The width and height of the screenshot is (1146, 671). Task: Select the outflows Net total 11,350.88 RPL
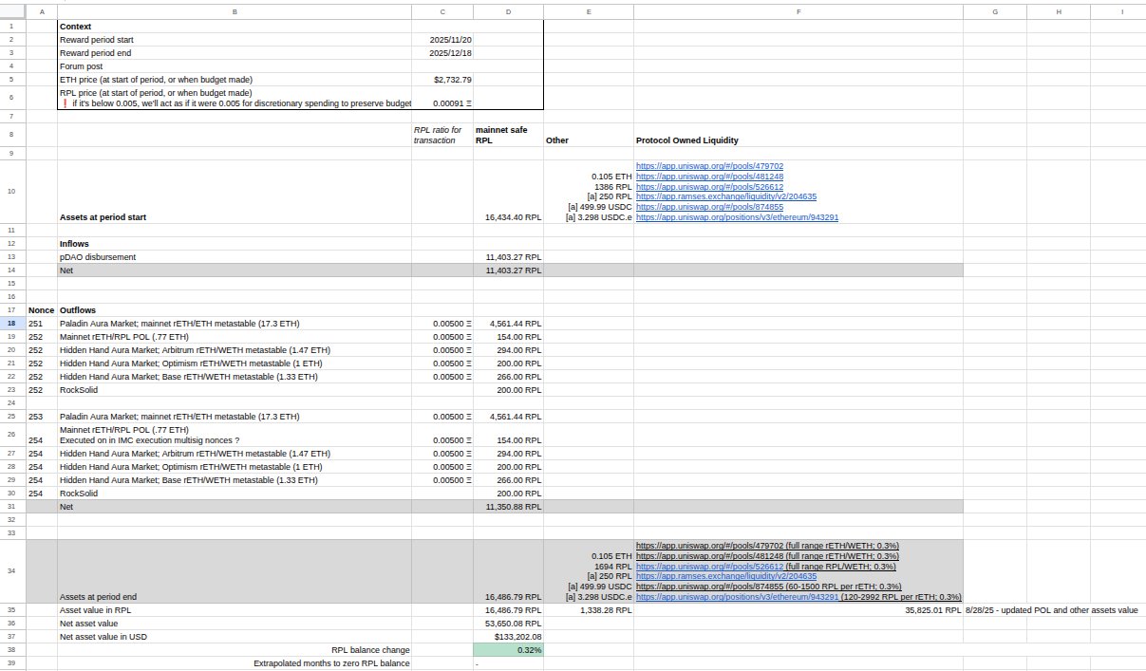(508, 507)
